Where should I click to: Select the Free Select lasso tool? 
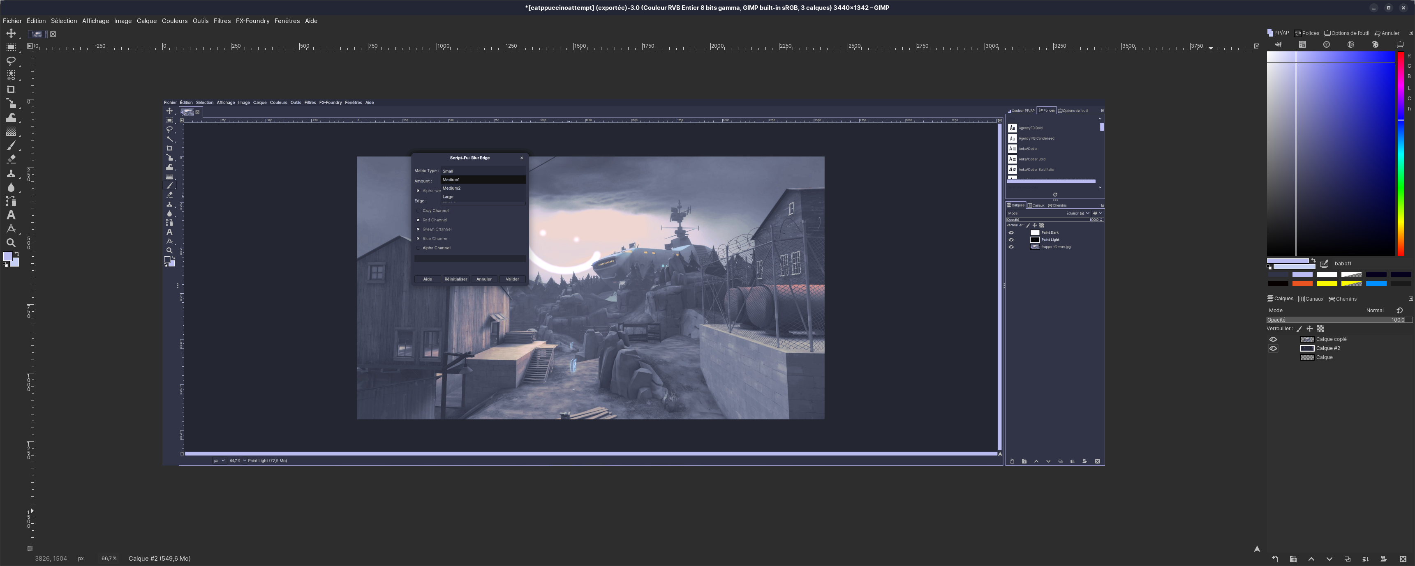(11, 61)
